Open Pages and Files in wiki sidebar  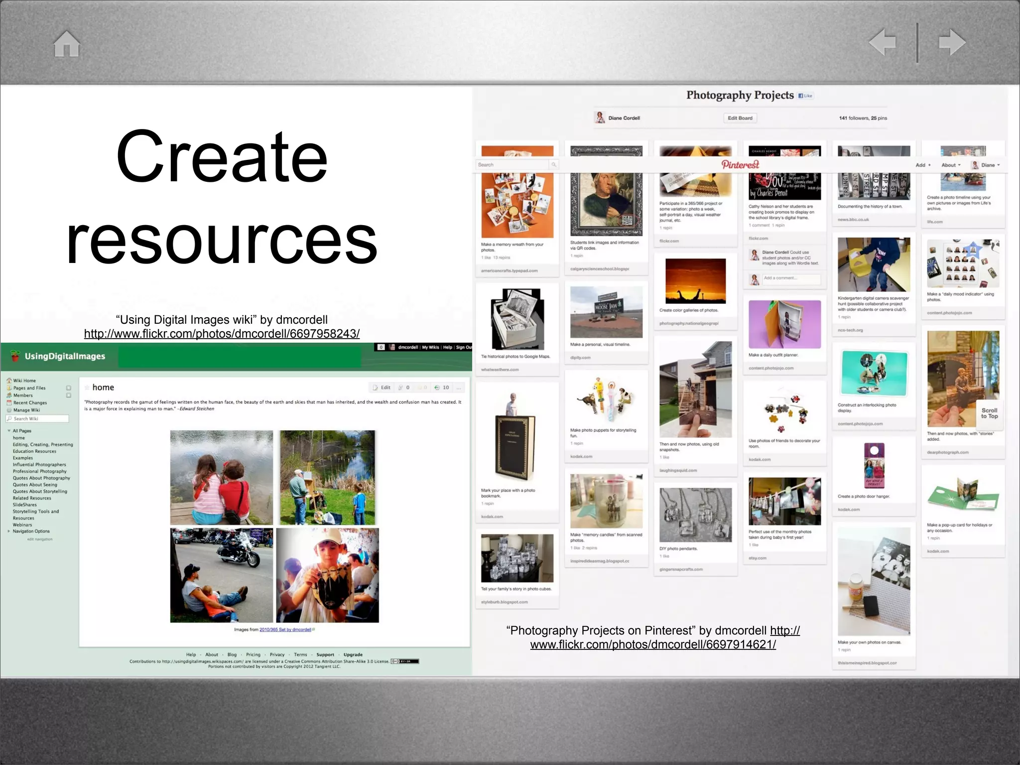pos(29,388)
